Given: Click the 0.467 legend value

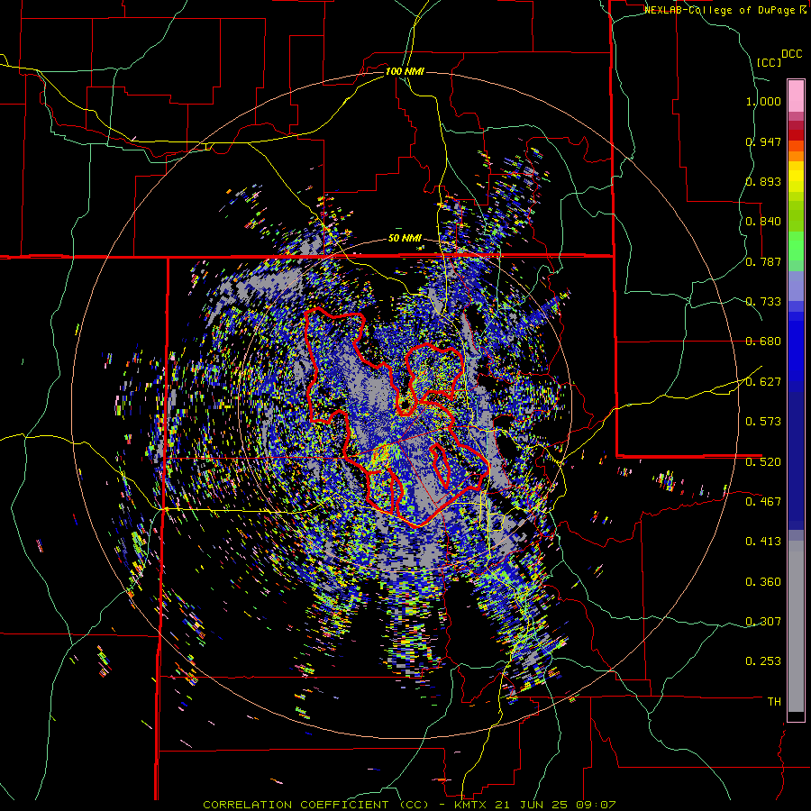Looking at the screenshot, I should click(x=763, y=502).
